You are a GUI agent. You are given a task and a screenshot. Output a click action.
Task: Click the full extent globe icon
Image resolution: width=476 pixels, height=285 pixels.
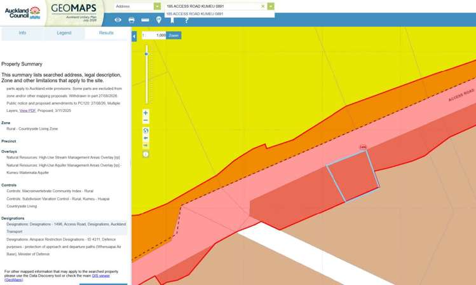(146, 130)
